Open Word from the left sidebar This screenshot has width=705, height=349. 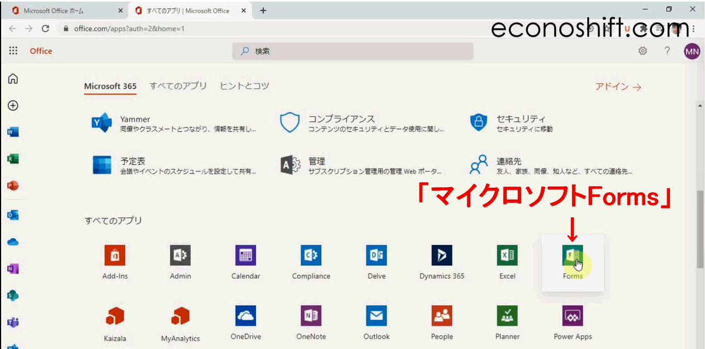12,132
